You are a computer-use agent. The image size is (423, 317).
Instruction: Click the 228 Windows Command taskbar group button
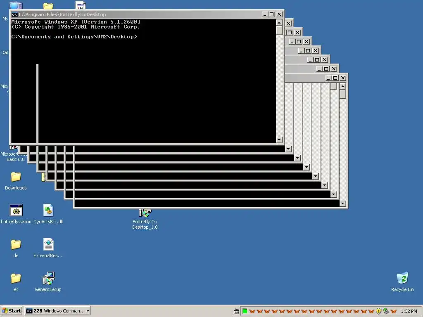tap(57, 311)
